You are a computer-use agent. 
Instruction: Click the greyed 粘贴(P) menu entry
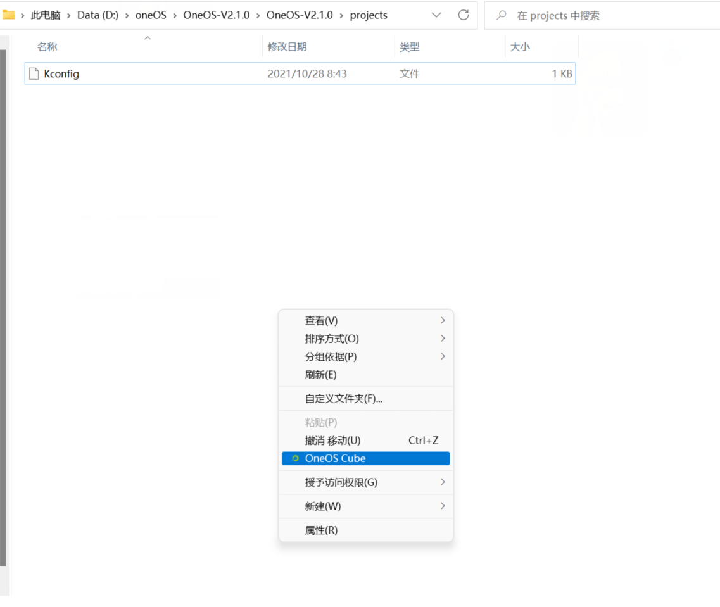365,422
